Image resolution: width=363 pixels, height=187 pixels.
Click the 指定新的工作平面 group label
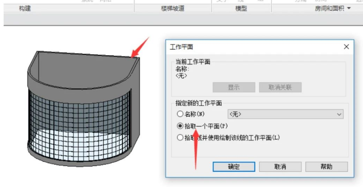click(198, 103)
